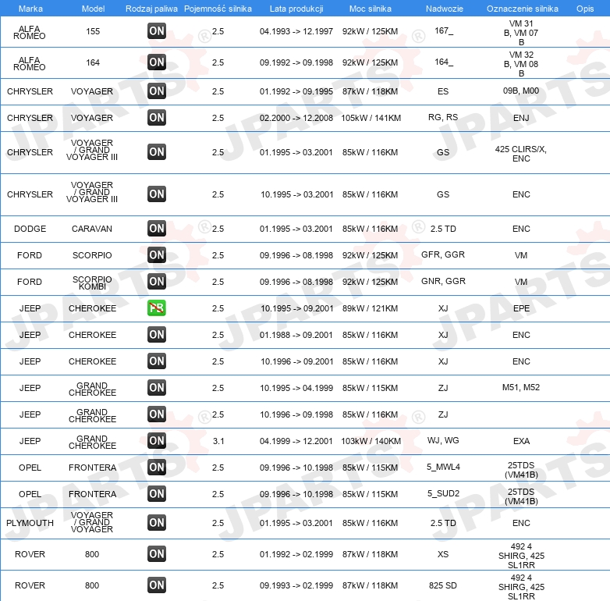This screenshot has width=610, height=601.
Task: Click body code XS in Rover row
Action: pos(443,554)
